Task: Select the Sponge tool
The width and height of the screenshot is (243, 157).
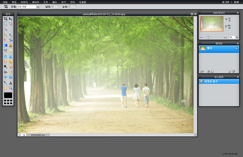Action: 10,62
